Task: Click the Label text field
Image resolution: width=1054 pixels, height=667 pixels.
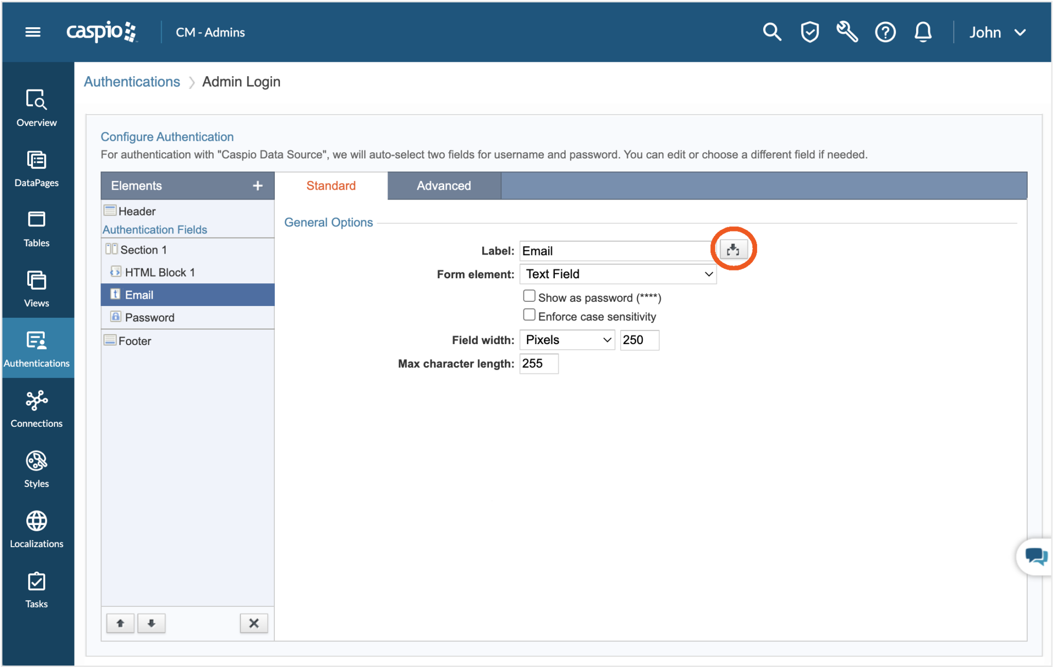Action: tap(618, 251)
